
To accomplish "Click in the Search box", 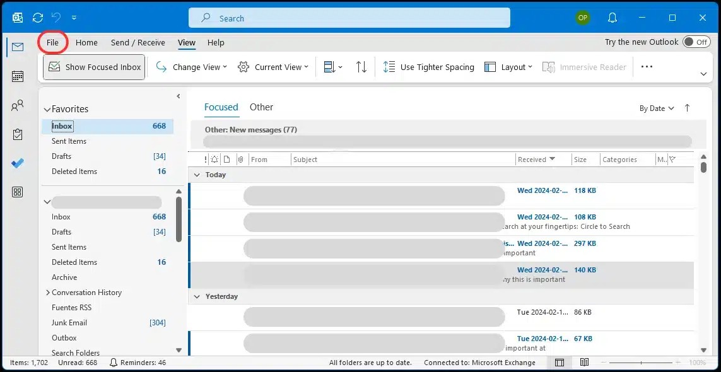I will coord(349,18).
